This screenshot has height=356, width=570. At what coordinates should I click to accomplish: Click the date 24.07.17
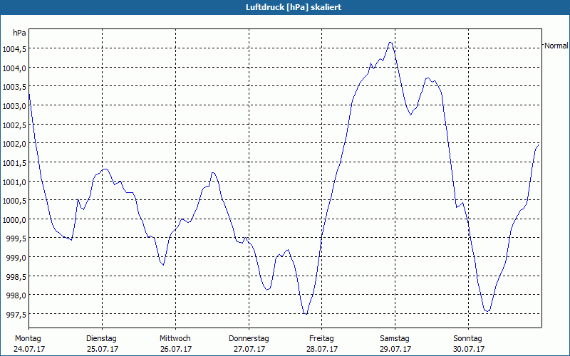pyautogui.click(x=29, y=349)
